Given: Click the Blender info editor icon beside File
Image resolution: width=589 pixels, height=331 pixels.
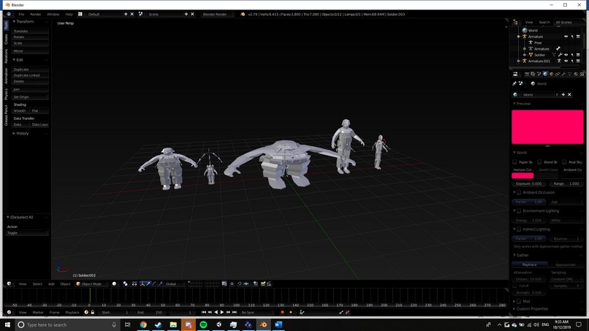Looking at the screenshot, I should 9,14.
